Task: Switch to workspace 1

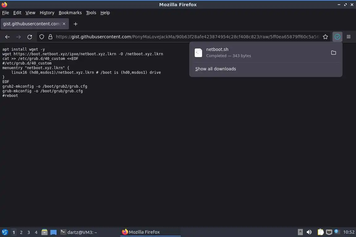Action: (14, 232)
